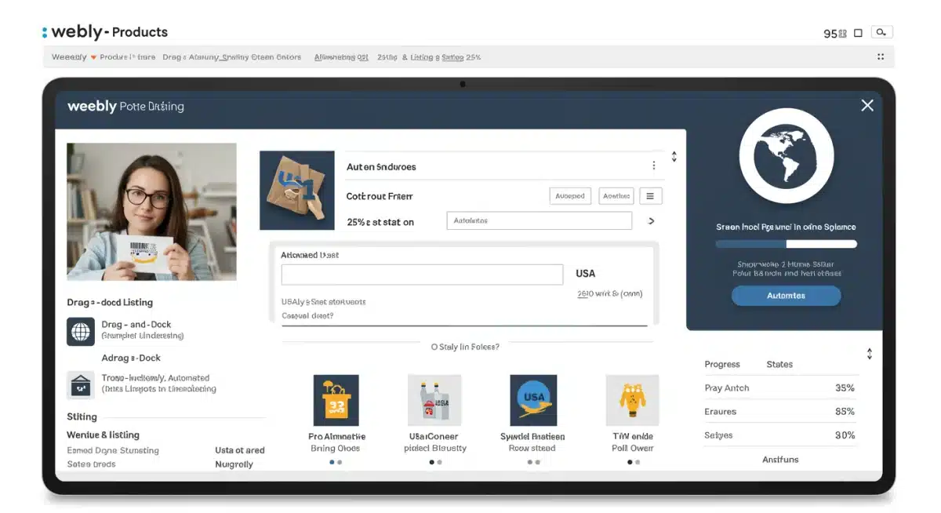This screenshot has height=513, width=941.
Task: Select the Acetlus toggle button
Action: pos(616,195)
